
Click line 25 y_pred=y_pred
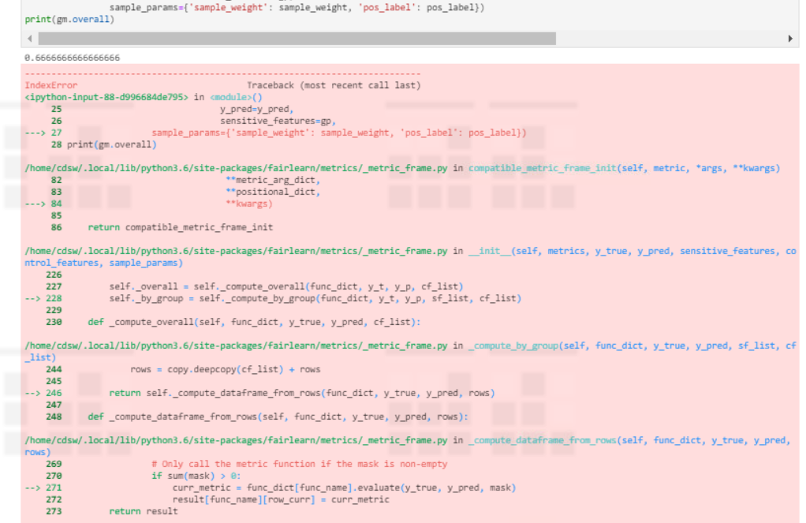(x=256, y=109)
